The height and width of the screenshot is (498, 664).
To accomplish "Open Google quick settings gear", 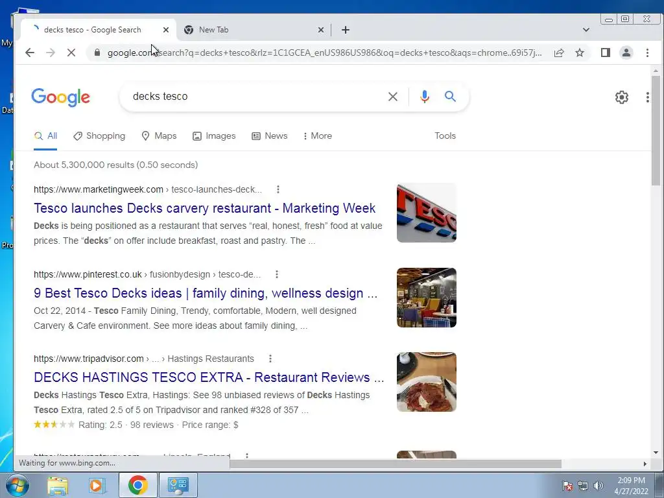I will tap(622, 97).
